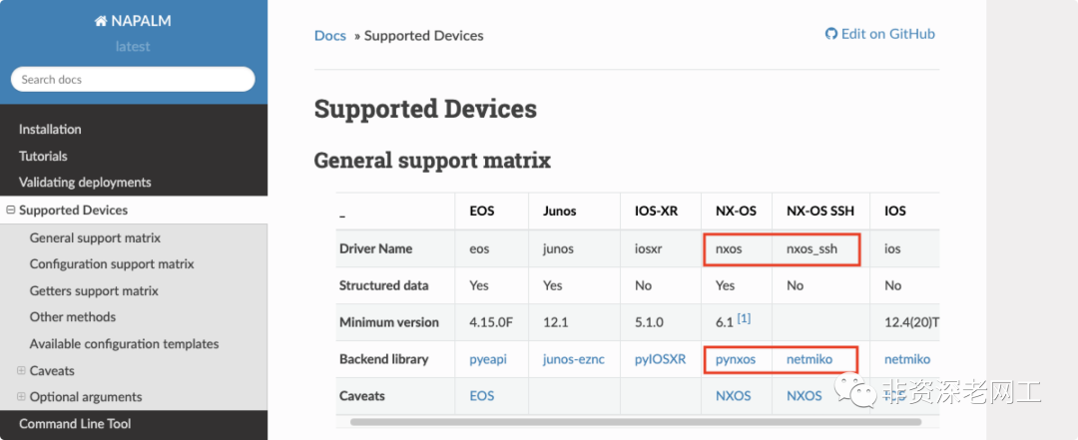Collapse the Supported Devices tree section
This screenshot has height=440, width=1078.
(x=11, y=211)
